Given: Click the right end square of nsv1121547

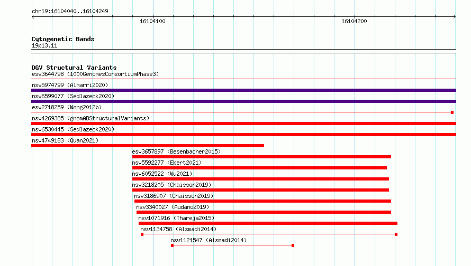Looking at the screenshot, I should click(x=293, y=245).
